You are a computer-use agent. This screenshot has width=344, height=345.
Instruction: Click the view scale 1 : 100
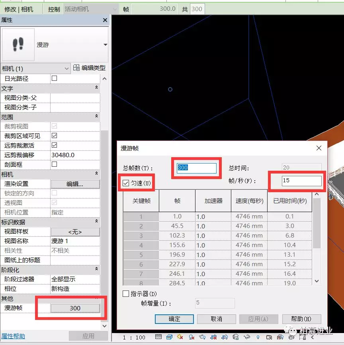[x=134, y=337]
